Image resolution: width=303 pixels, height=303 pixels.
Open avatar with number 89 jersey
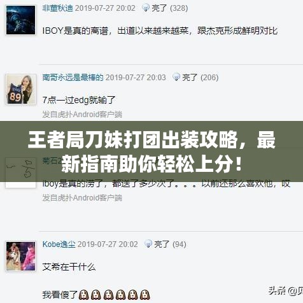(20, 89)
